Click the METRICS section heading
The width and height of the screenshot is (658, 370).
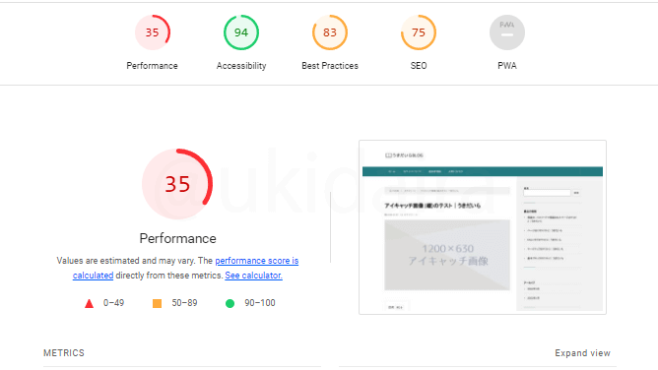point(64,353)
